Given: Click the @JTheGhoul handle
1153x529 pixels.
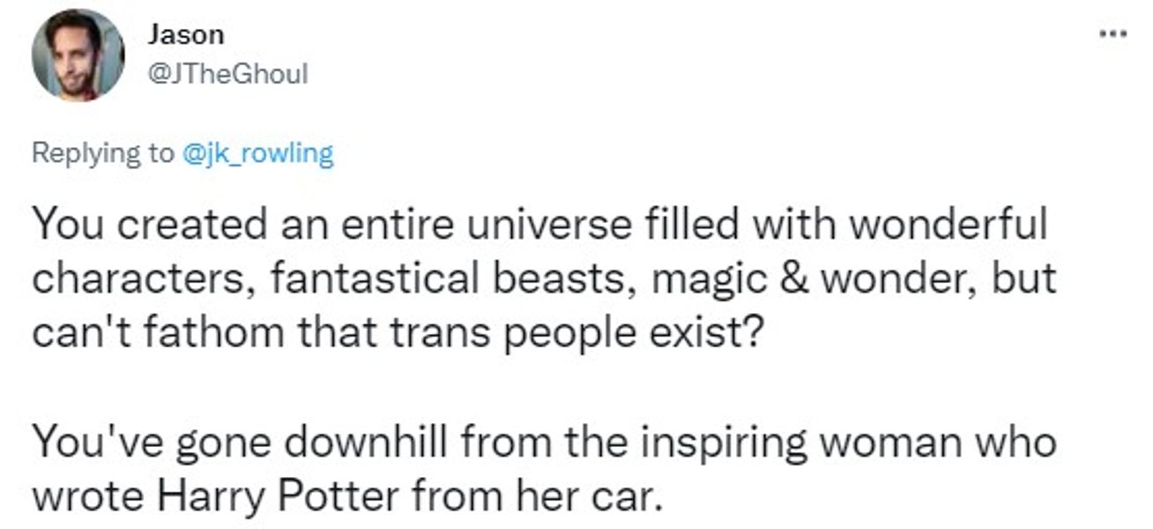Looking at the screenshot, I should click(227, 75).
